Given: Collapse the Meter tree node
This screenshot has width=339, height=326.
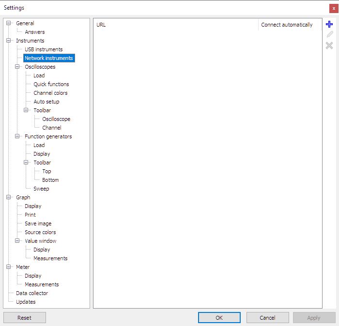Looking at the screenshot, I should pyautogui.click(x=8, y=267).
